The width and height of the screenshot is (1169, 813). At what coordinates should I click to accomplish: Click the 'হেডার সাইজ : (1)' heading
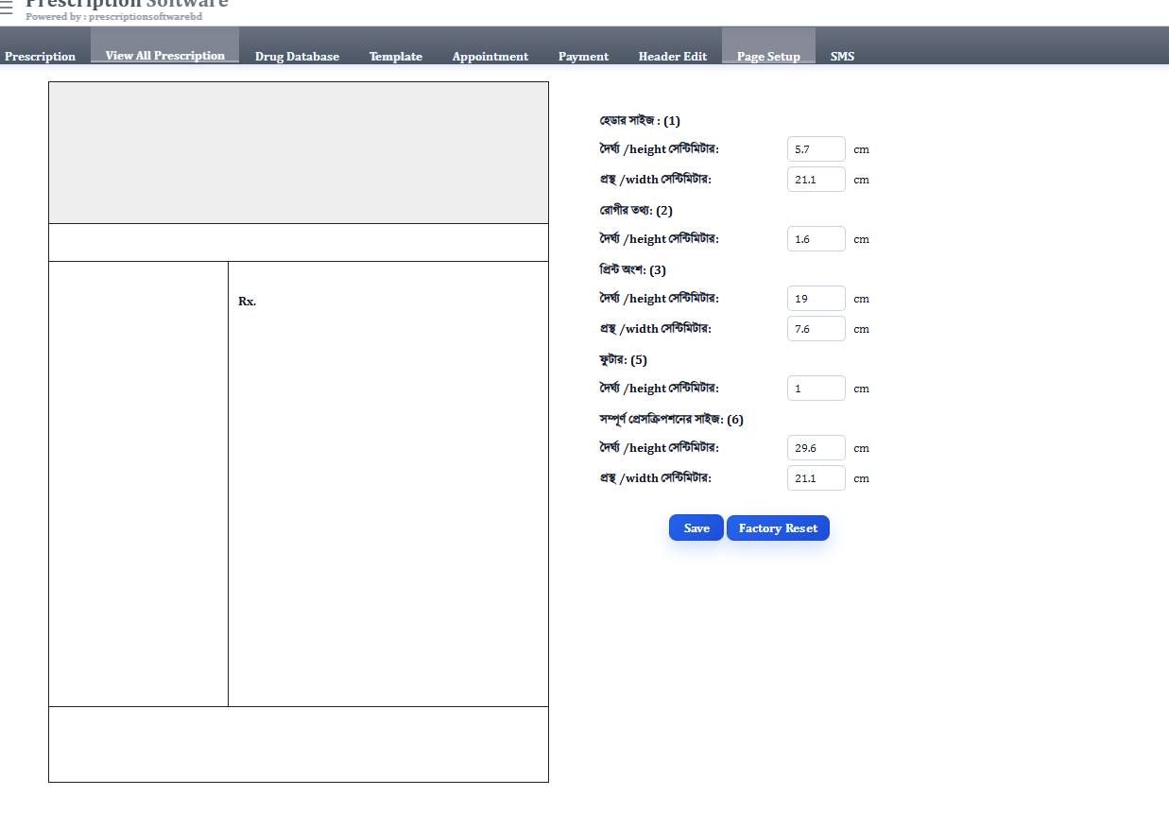[x=640, y=121]
